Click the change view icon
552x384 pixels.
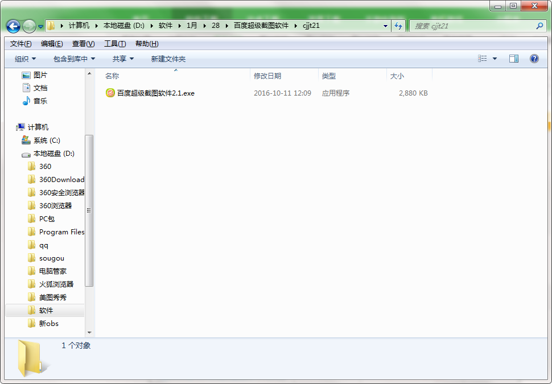[483, 59]
